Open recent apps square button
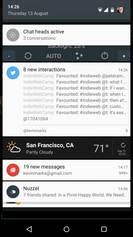 (x=104, y=229)
